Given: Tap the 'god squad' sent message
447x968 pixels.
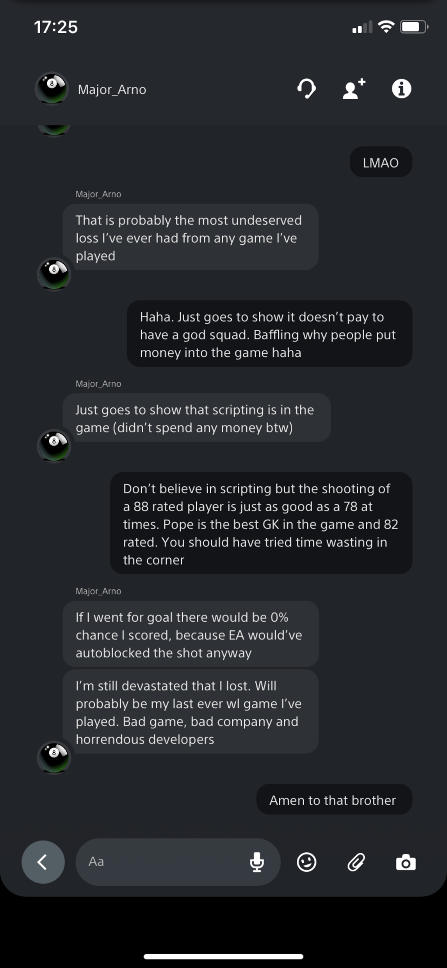Looking at the screenshot, I should point(269,334).
